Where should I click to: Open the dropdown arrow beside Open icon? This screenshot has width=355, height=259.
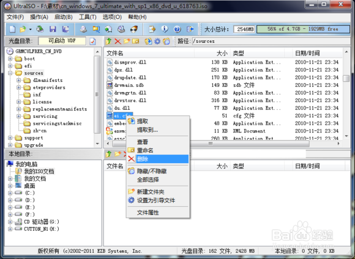click(30, 29)
